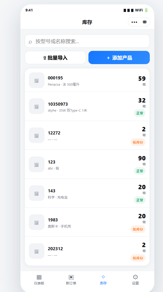This screenshot has width=163, height=292.
Task: Tap the 新订单 new order icon
Action: click(71, 277)
